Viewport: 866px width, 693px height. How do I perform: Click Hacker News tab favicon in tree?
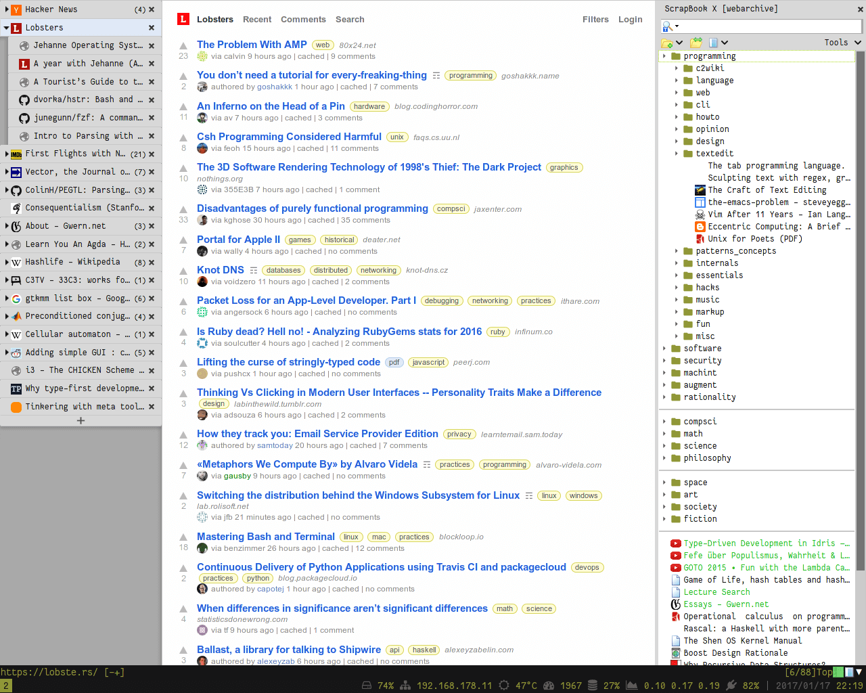tap(16, 9)
